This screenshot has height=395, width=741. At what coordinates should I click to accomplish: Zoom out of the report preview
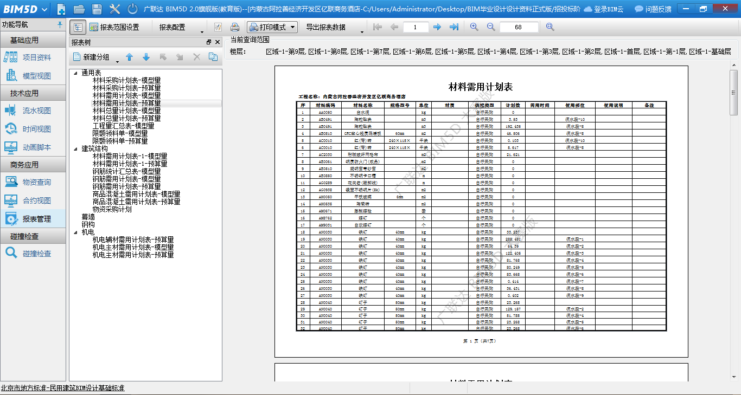pos(491,27)
